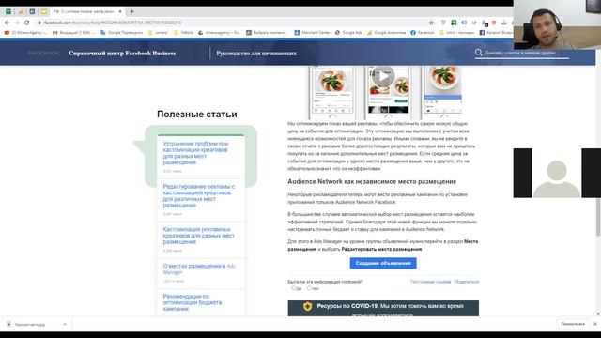Open the green extension icon in toolbar
The image size is (601, 338).
pos(454,23)
